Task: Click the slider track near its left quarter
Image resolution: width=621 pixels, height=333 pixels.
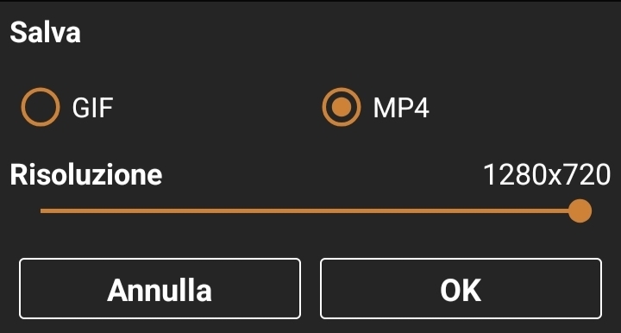Action: pyautogui.click(x=175, y=210)
